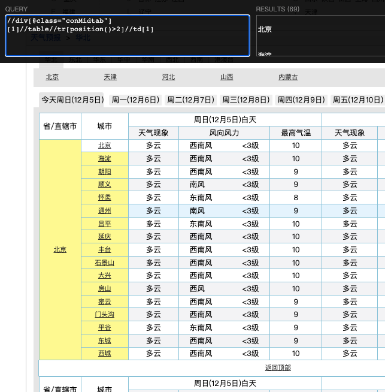
Task: Open the 房山 city link
Action: coord(105,289)
